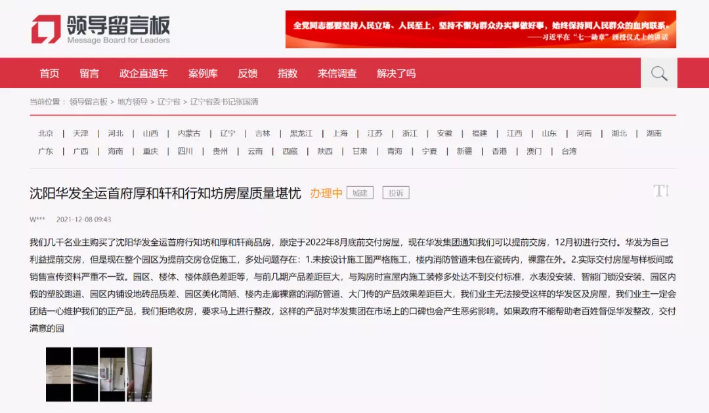Screen dimensions: 709x413
Task: Select the 黑龙江 province link
Action: 301,133
